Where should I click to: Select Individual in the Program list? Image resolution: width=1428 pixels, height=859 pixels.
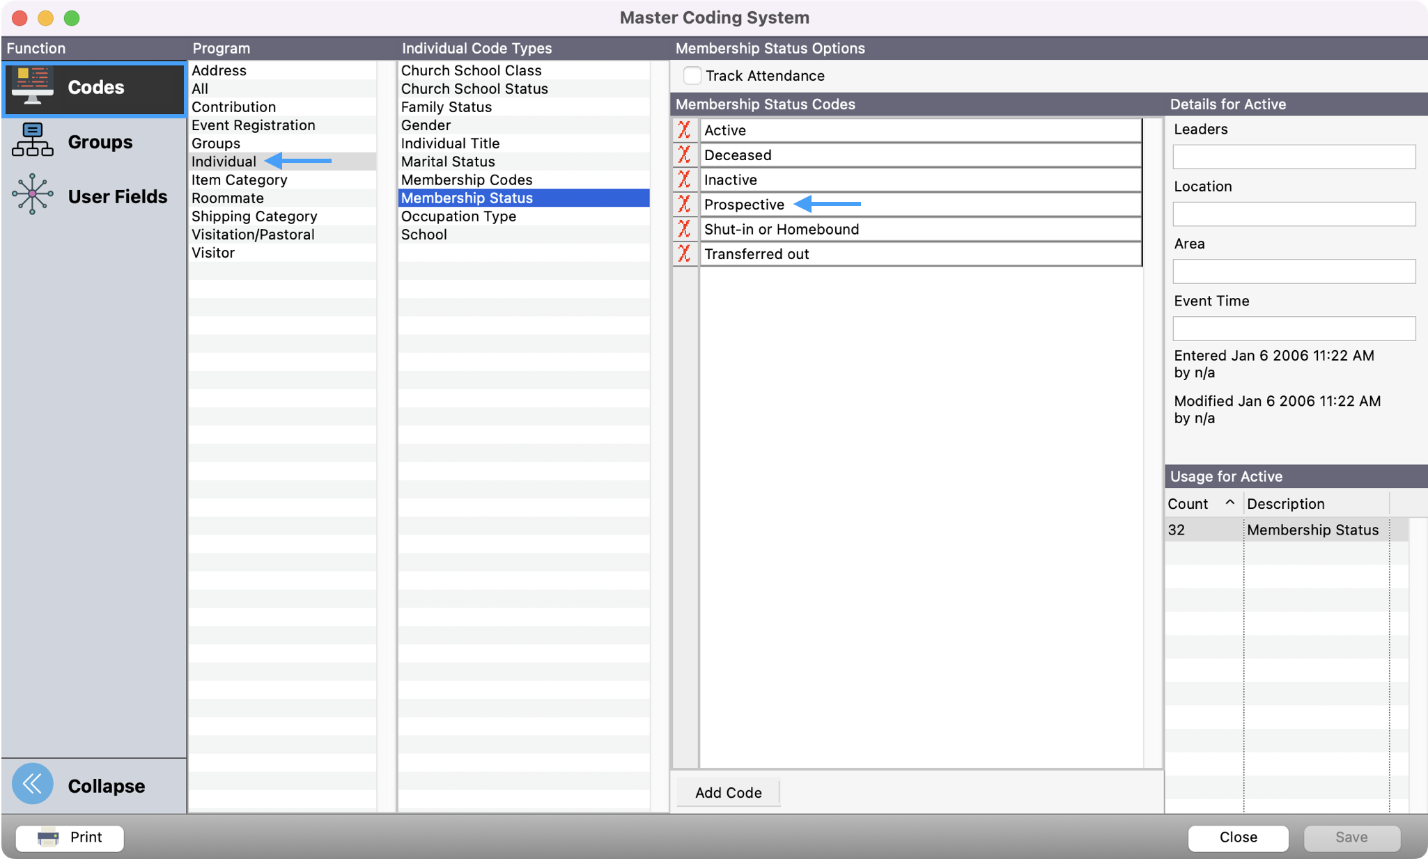224,161
